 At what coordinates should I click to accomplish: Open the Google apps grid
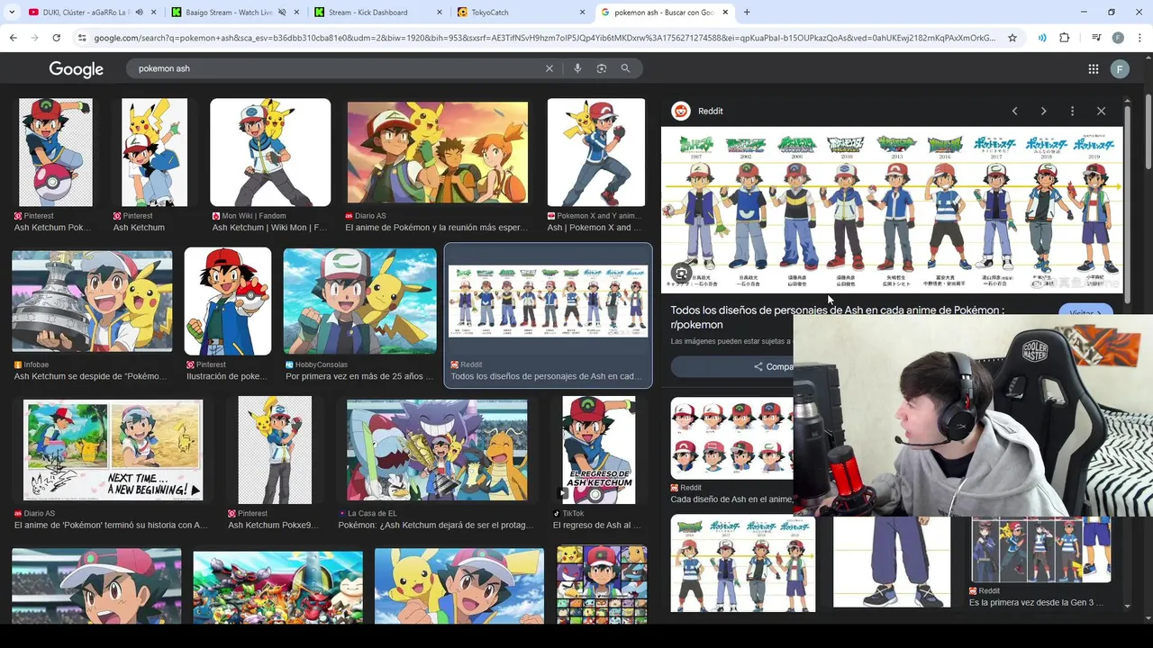click(x=1093, y=69)
